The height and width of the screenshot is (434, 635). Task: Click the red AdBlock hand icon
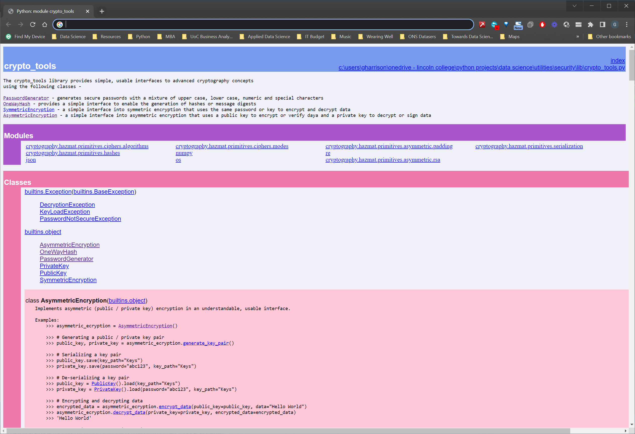coord(542,25)
